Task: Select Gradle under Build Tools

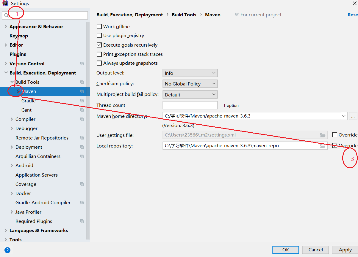Action: point(29,101)
